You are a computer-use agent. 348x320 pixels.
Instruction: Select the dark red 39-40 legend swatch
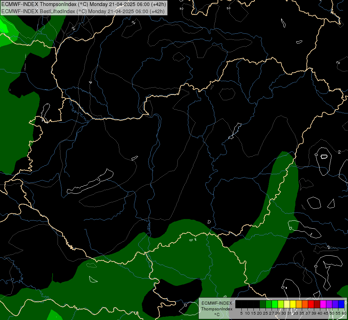click(x=317, y=304)
